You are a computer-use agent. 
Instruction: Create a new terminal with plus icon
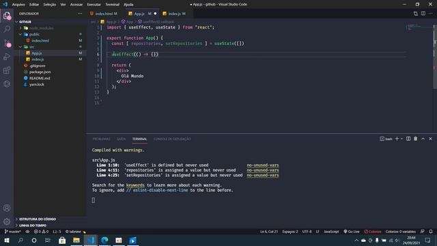pos(397,139)
